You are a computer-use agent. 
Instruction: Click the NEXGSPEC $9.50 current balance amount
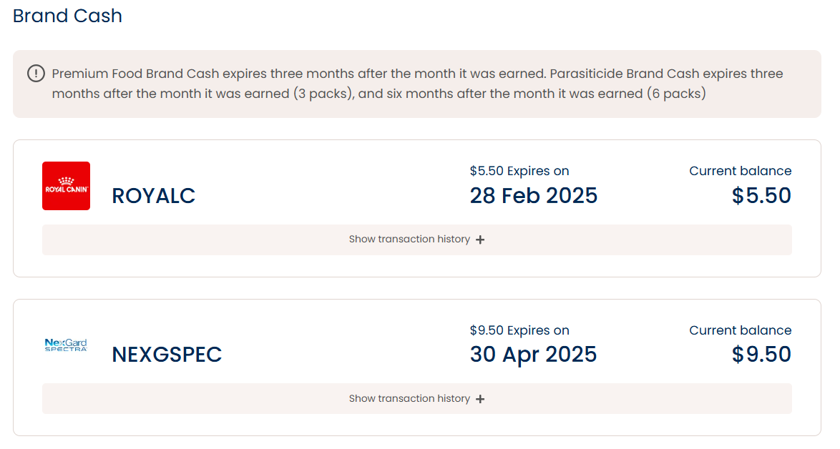tap(761, 355)
